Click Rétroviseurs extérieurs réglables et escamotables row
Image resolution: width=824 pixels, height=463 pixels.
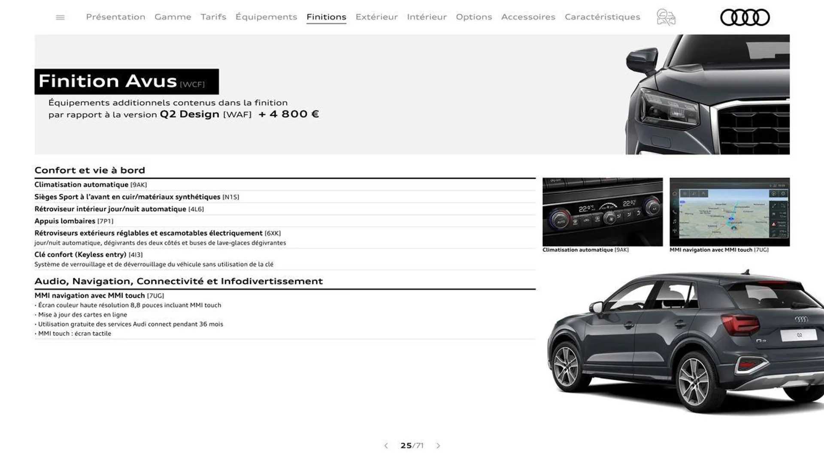[x=285, y=238]
